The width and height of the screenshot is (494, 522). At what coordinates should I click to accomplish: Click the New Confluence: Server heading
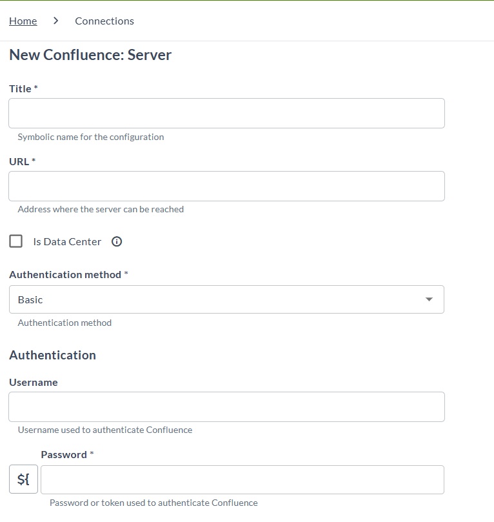pos(90,55)
